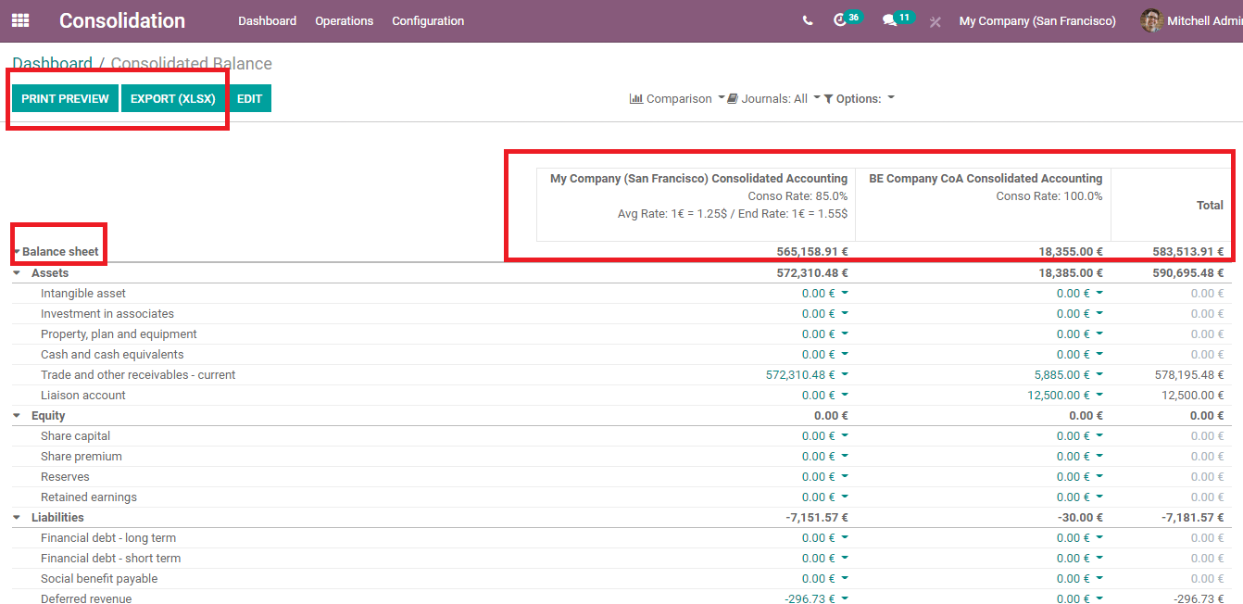Open the apps grid menu icon
Screen dimensions: 1243x604
20,20
